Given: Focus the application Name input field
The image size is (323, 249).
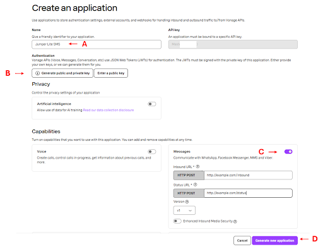Looking at the screenshot, I should tap(97, 44).
